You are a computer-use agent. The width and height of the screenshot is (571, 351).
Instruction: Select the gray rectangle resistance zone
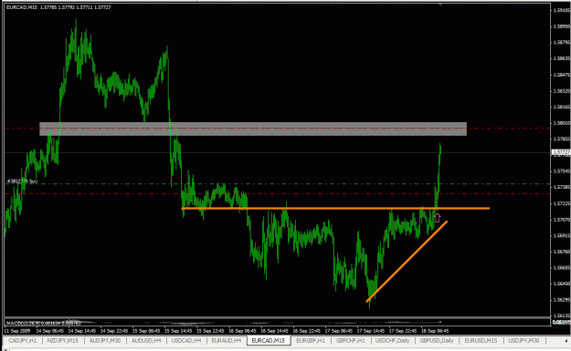253,129
